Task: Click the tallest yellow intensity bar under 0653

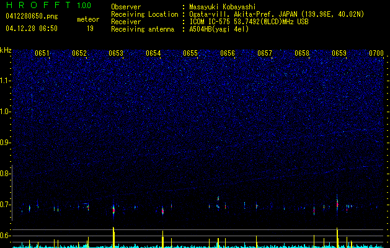Action: pyautogui.click(x=113, y=237)
